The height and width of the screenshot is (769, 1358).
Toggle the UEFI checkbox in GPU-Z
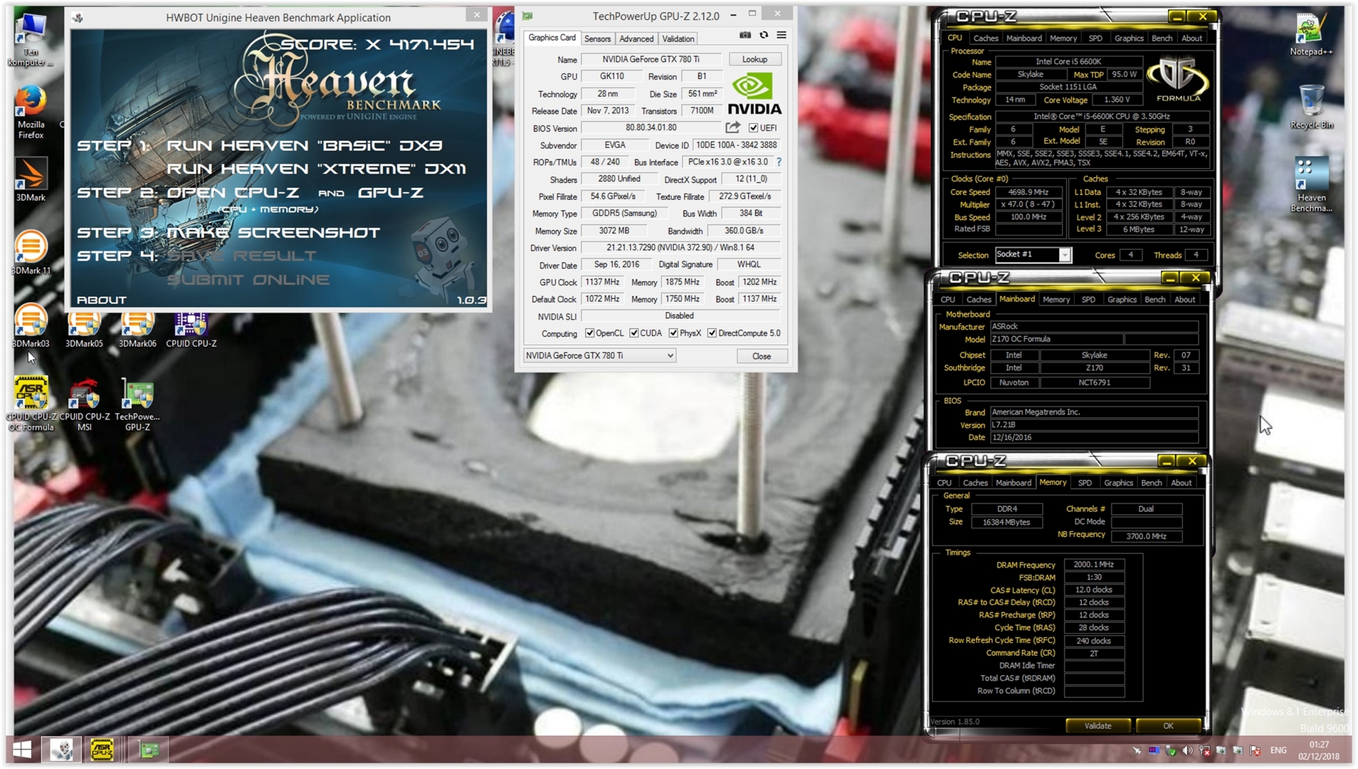tap(753, 128)
